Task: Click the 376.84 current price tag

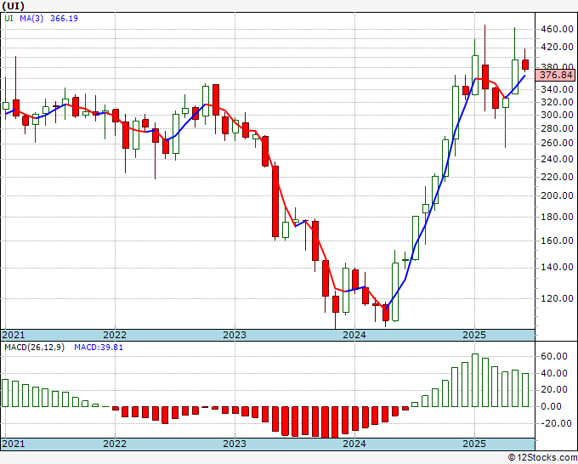Action: (x=556, y=75)
